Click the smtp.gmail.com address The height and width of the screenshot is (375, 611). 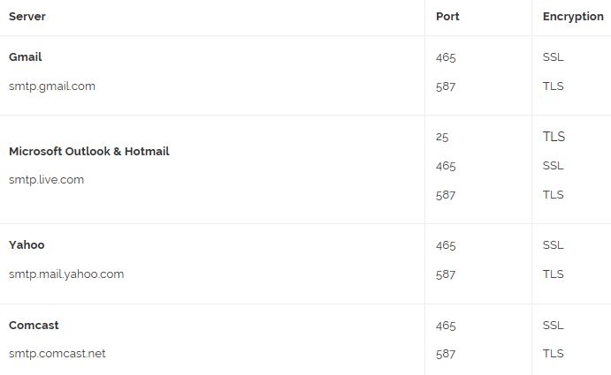52,86
